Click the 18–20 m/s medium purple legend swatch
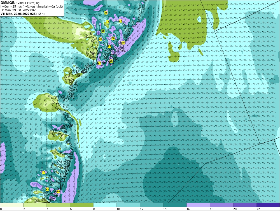This screenshot has height=211, width=280. point(221,205)
